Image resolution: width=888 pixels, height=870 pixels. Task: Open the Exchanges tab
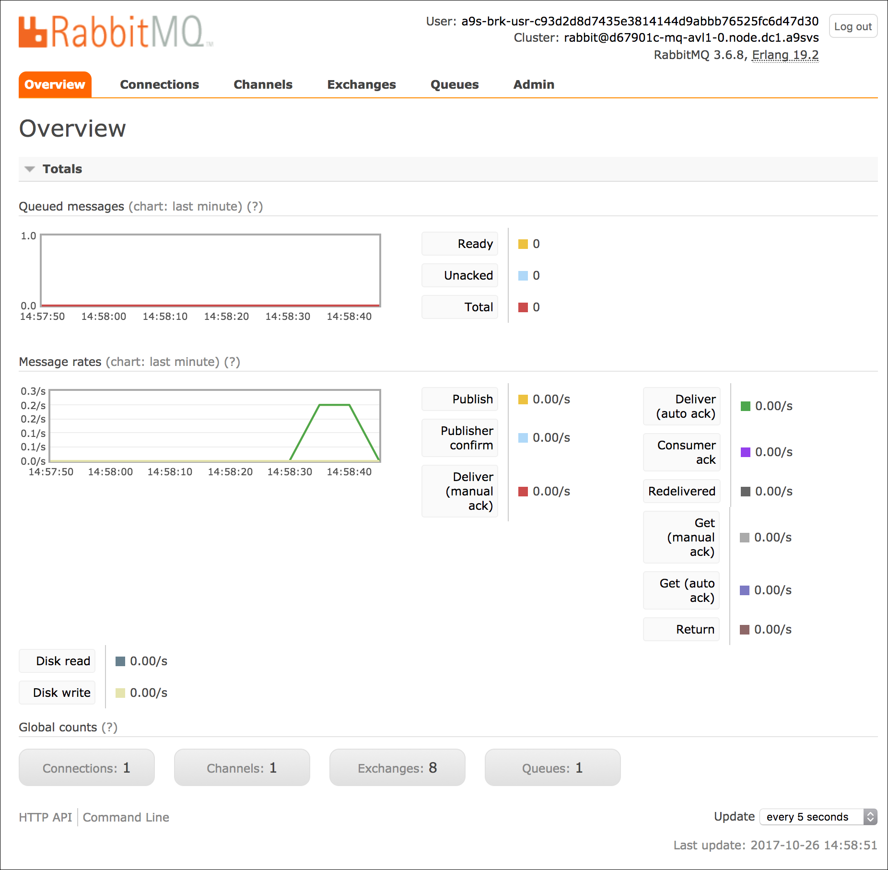pyautogui.click(x=362, y=84)
